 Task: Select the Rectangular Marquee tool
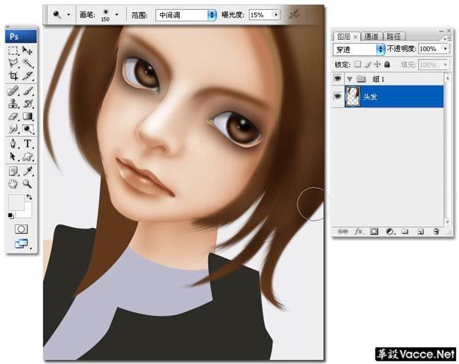click(13, 50)
